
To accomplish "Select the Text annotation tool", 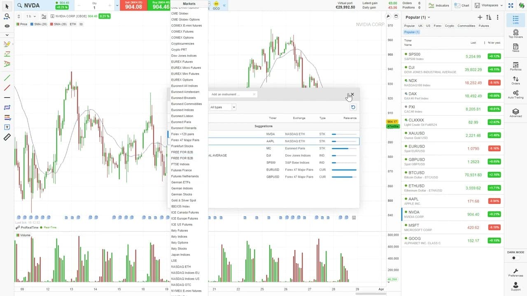I will click(x=7, y=127).
